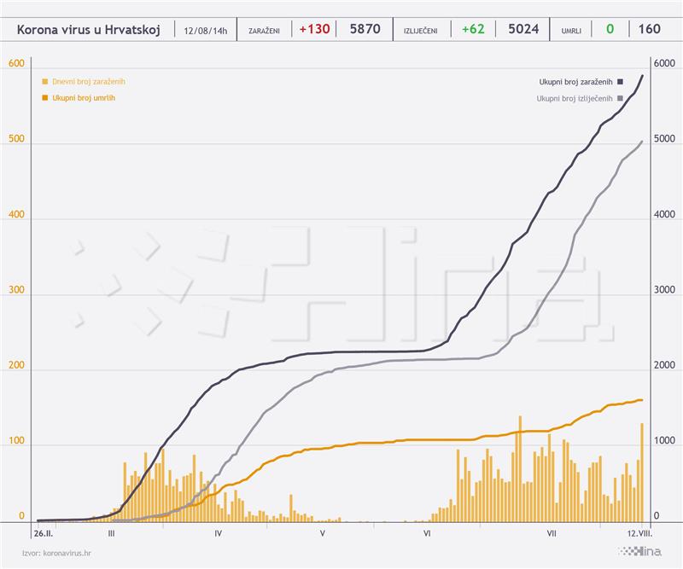Click the 12/08/14h date stamp

coord(206,31)
